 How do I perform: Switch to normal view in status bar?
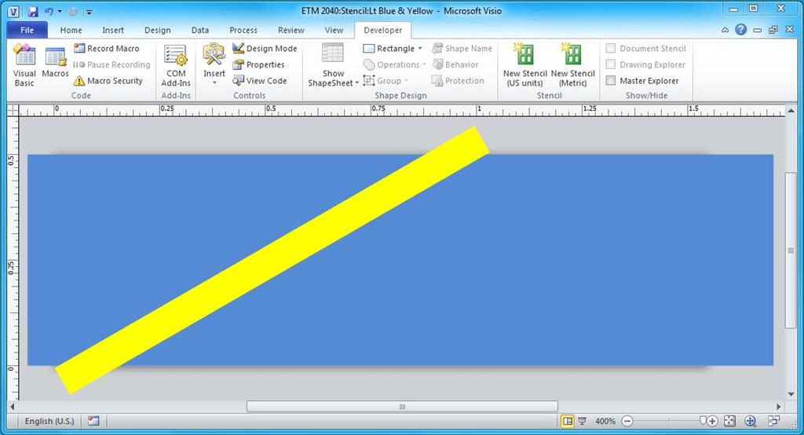click(x=567, y=421)
